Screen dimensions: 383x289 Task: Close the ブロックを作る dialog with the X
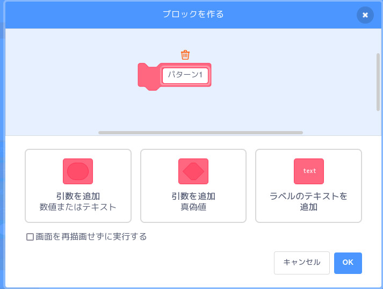coord(365,15)
